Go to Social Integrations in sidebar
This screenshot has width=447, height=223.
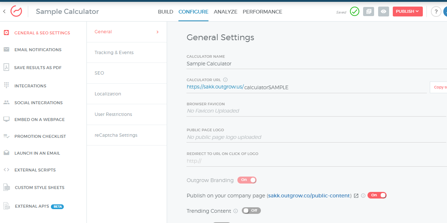click(x=38, y=103)
